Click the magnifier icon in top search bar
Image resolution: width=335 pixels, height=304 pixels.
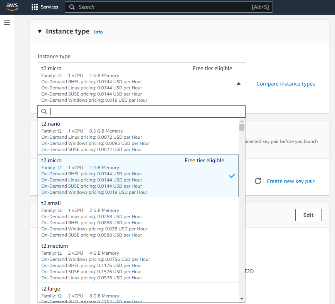[x=72, y=7]
